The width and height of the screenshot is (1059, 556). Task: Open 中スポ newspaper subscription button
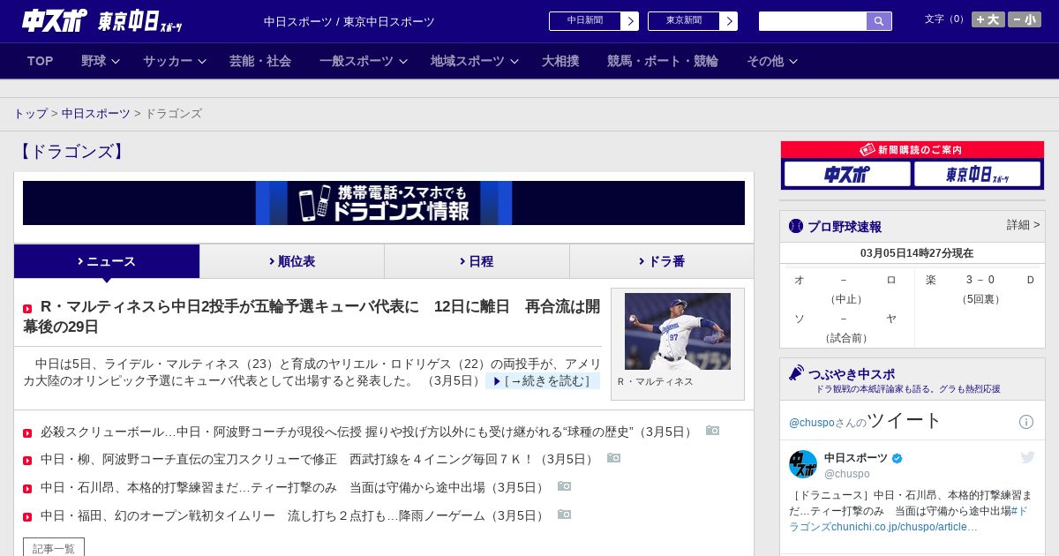pos(847,174)
